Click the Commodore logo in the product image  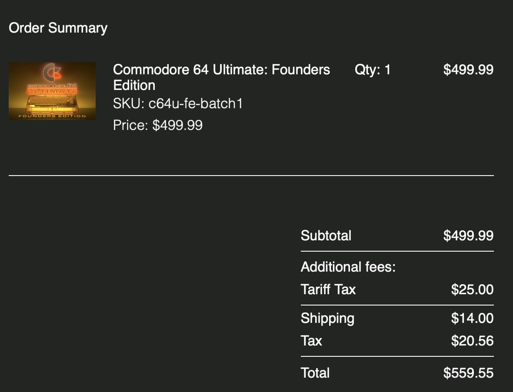(x=52, y=73)
